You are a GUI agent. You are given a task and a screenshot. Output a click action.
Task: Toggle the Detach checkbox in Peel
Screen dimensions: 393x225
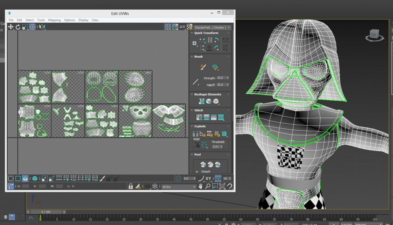coord(197,172)
